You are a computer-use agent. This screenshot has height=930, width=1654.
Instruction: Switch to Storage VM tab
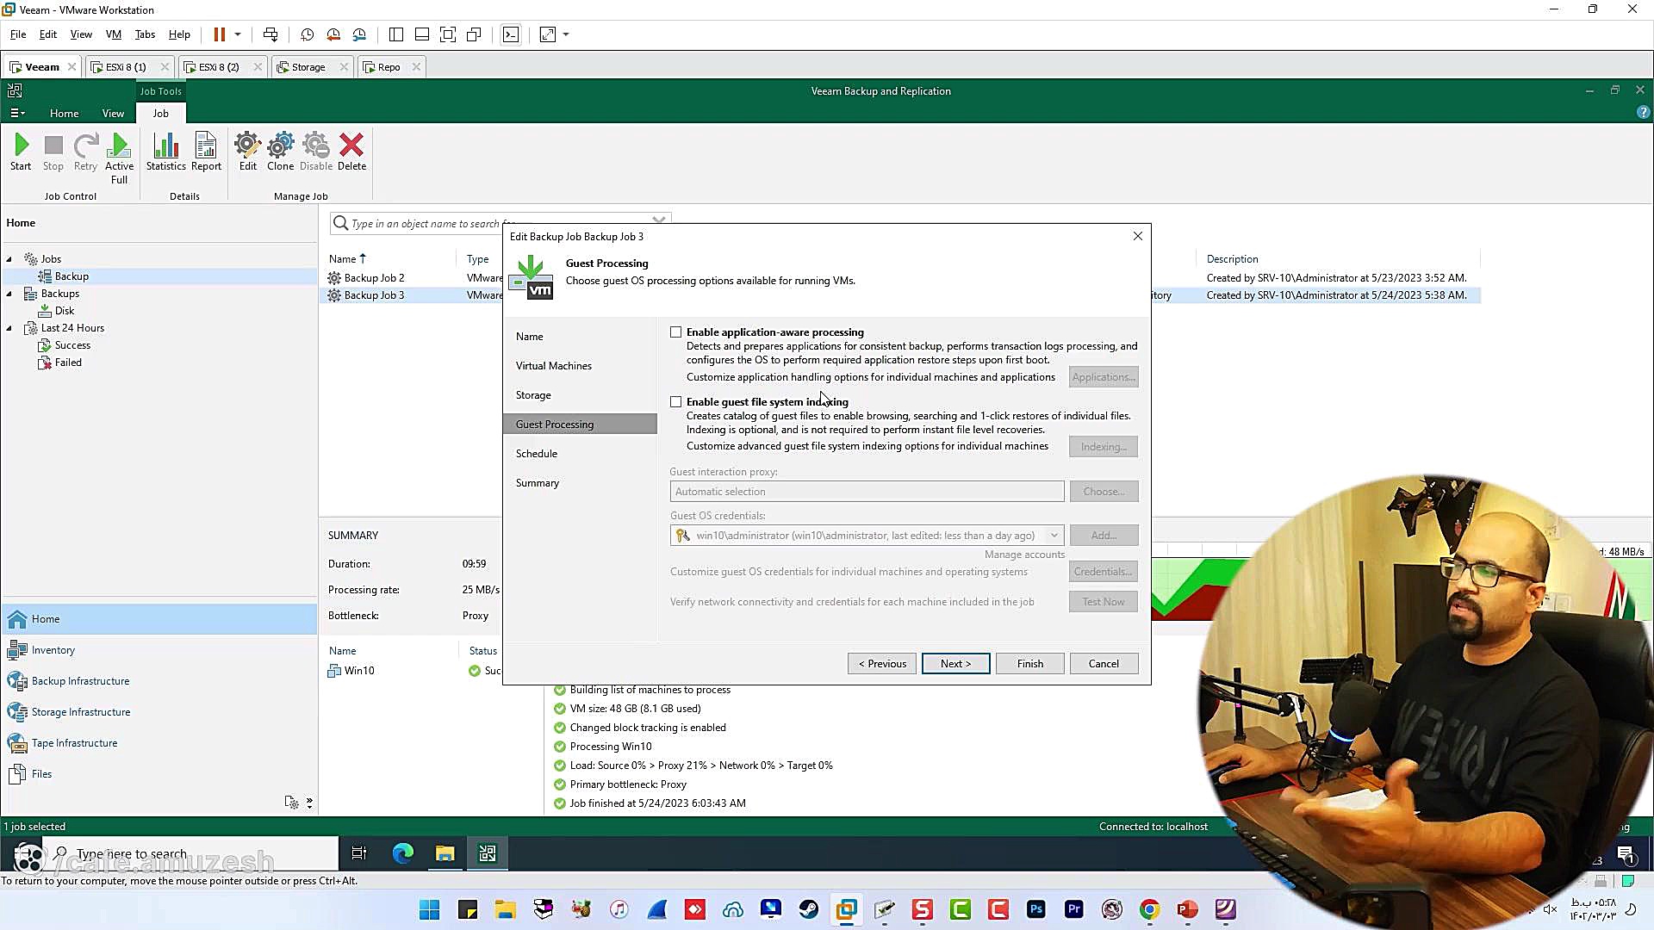[308, 67]
